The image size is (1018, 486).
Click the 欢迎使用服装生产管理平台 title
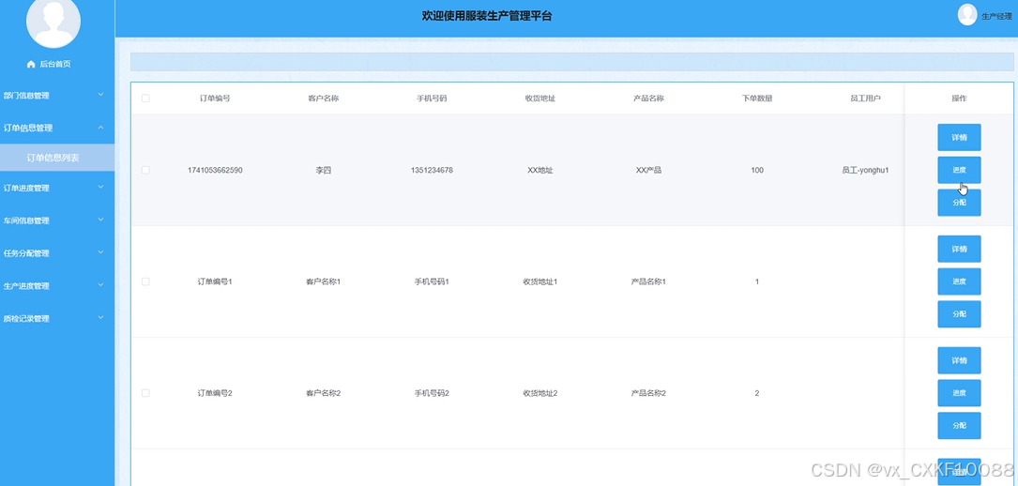tap(487, 16)
